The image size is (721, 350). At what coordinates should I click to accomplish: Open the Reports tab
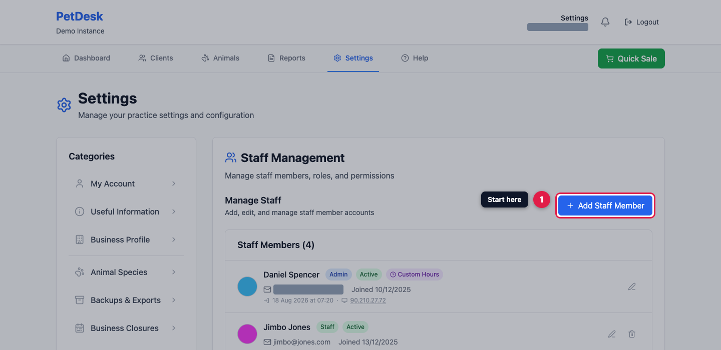pos(286,58)
